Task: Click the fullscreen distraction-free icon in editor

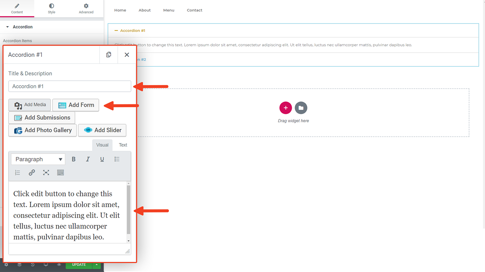Action: pos(46,173)
